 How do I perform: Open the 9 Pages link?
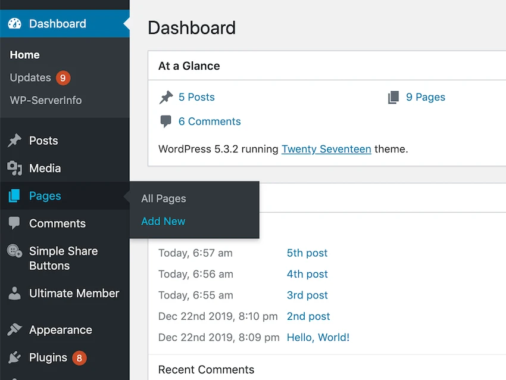(x=426, y=97)
